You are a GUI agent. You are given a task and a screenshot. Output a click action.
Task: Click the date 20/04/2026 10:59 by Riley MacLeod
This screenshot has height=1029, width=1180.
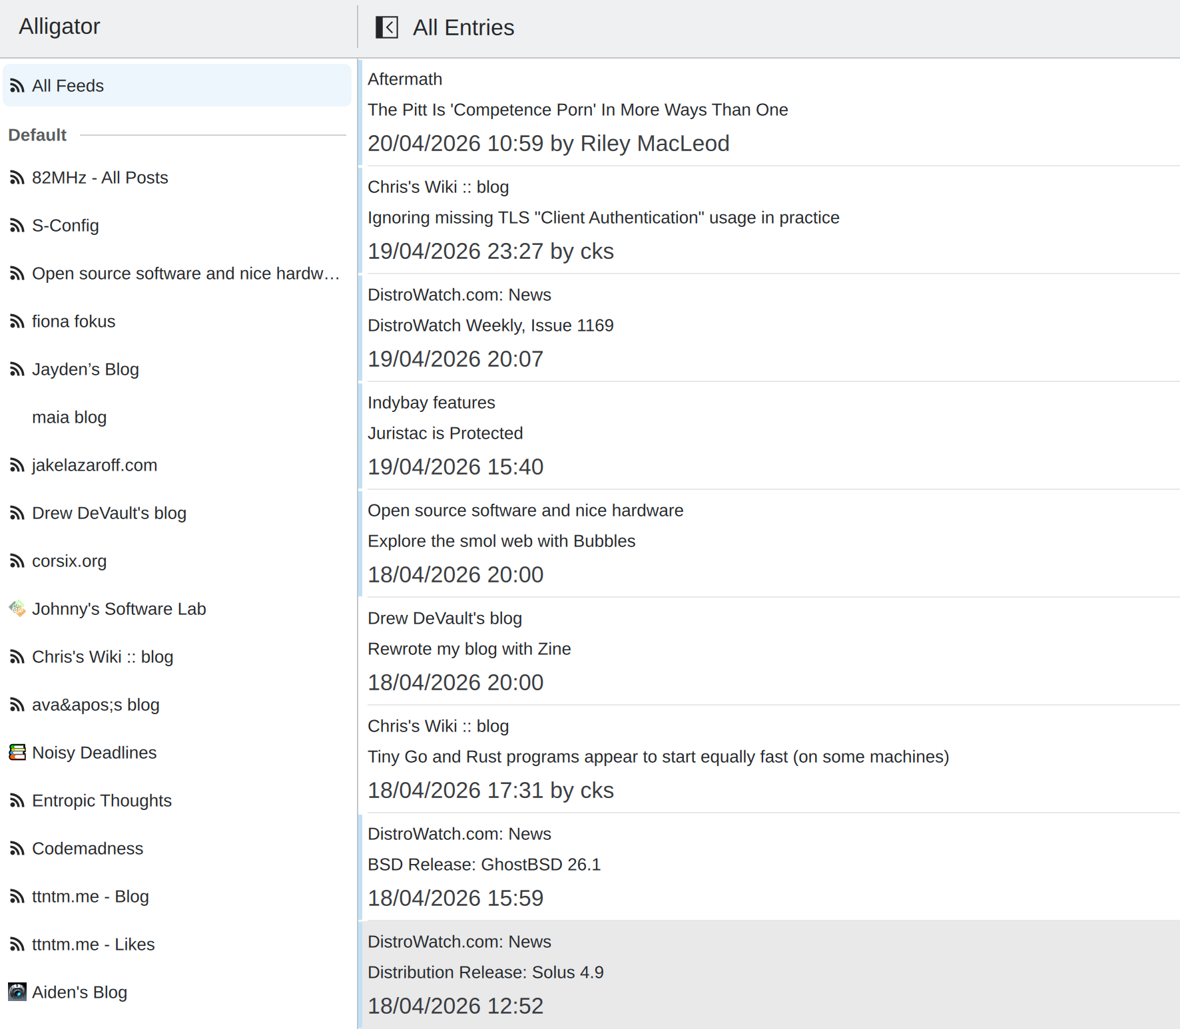(549, 144)
